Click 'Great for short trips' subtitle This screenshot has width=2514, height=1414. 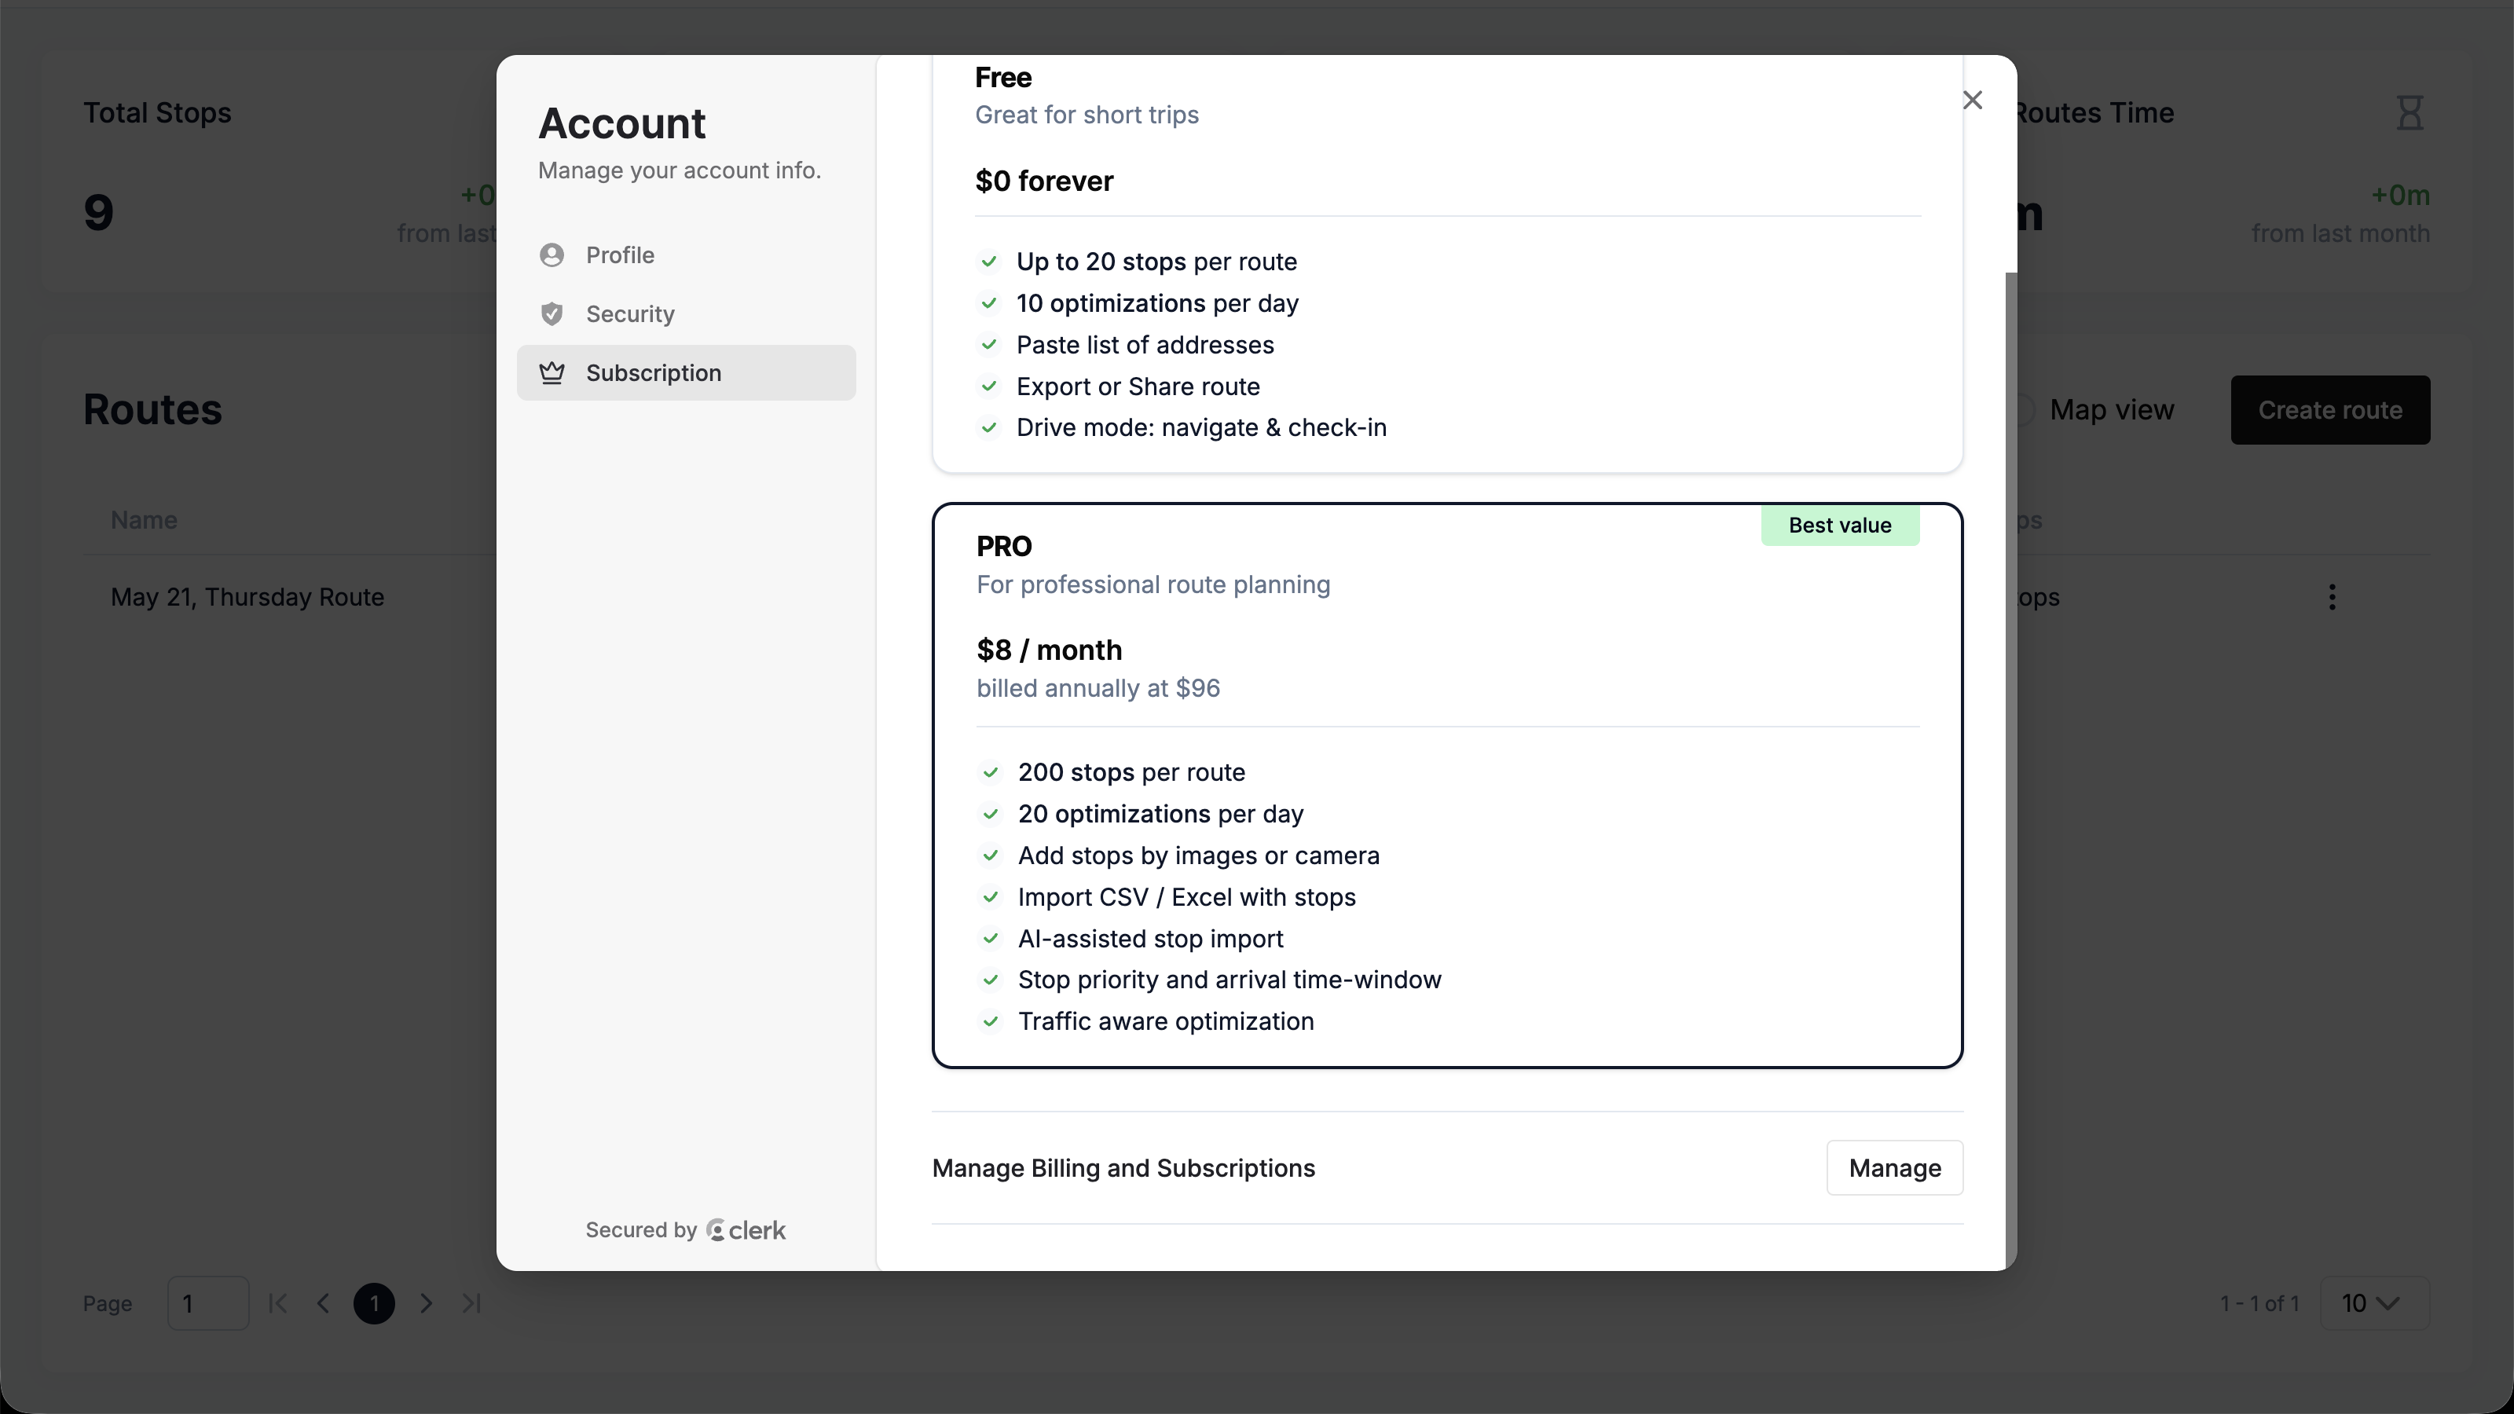click(1087, 115)
